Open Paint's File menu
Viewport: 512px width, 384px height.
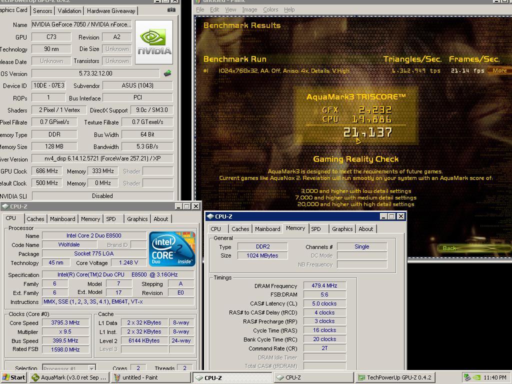click(x=200, y=9)
